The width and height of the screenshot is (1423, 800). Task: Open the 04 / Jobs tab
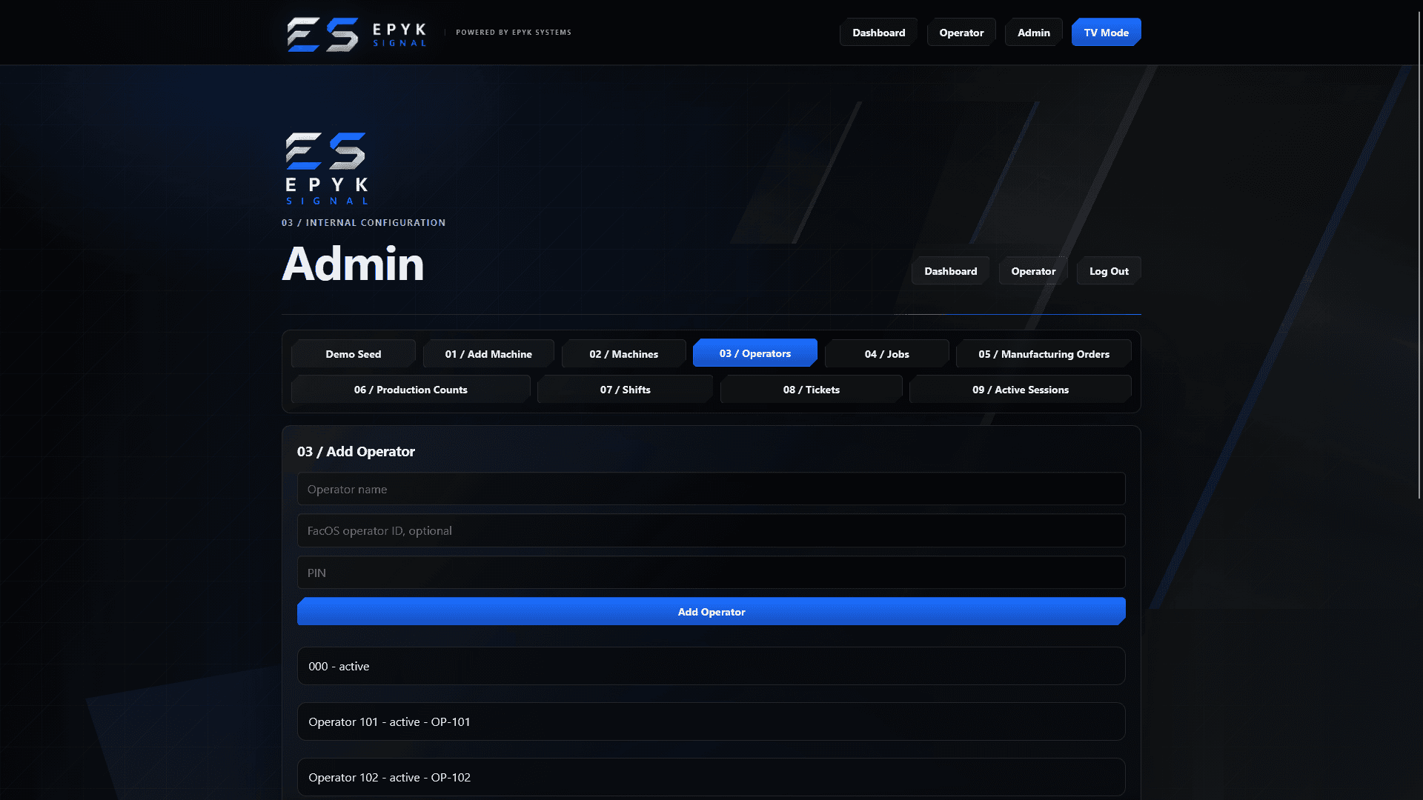[887, 354]
